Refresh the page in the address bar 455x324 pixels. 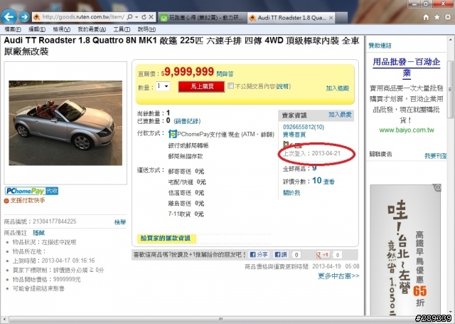144,17
